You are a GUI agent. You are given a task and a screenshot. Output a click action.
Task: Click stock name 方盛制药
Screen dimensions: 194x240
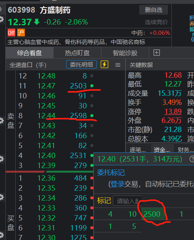point(55,10)
